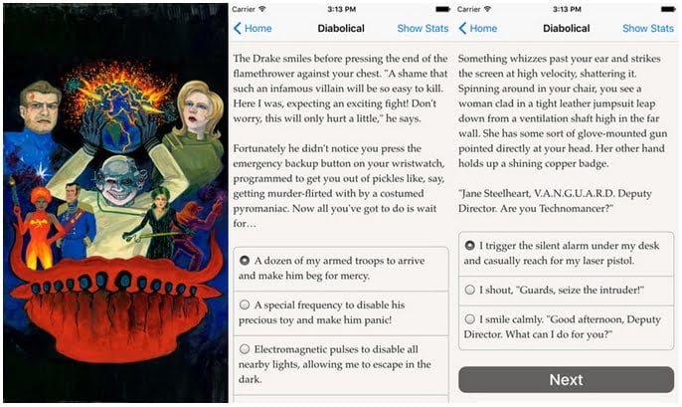Tap the back chevron on the right screen
This screenshot has height=407, width=682.
pyautogui.click(x=462, y=28)
